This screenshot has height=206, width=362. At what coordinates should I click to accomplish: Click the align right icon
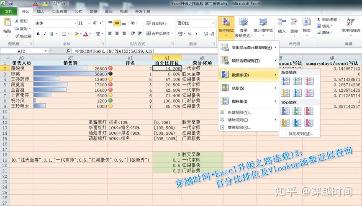(x=124, y=33)
